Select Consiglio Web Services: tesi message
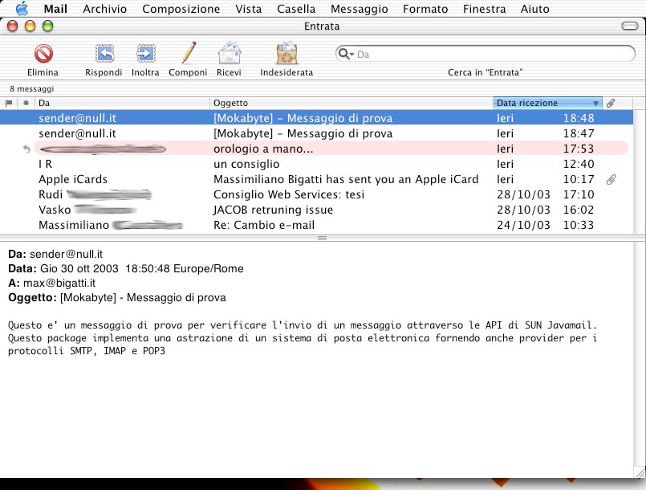This screenshot has height=490, width=646. click(x=316, y=194)
